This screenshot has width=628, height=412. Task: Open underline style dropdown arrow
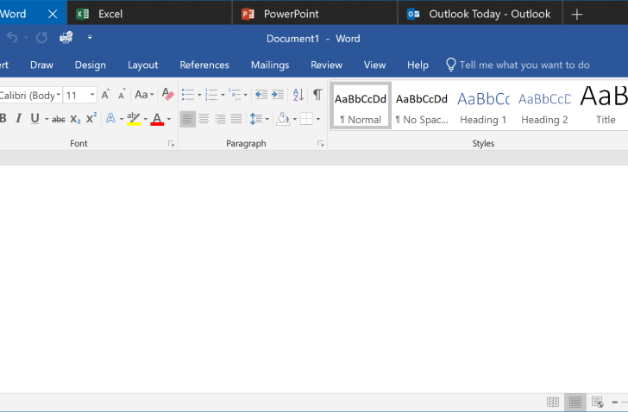tap(47, 119)
